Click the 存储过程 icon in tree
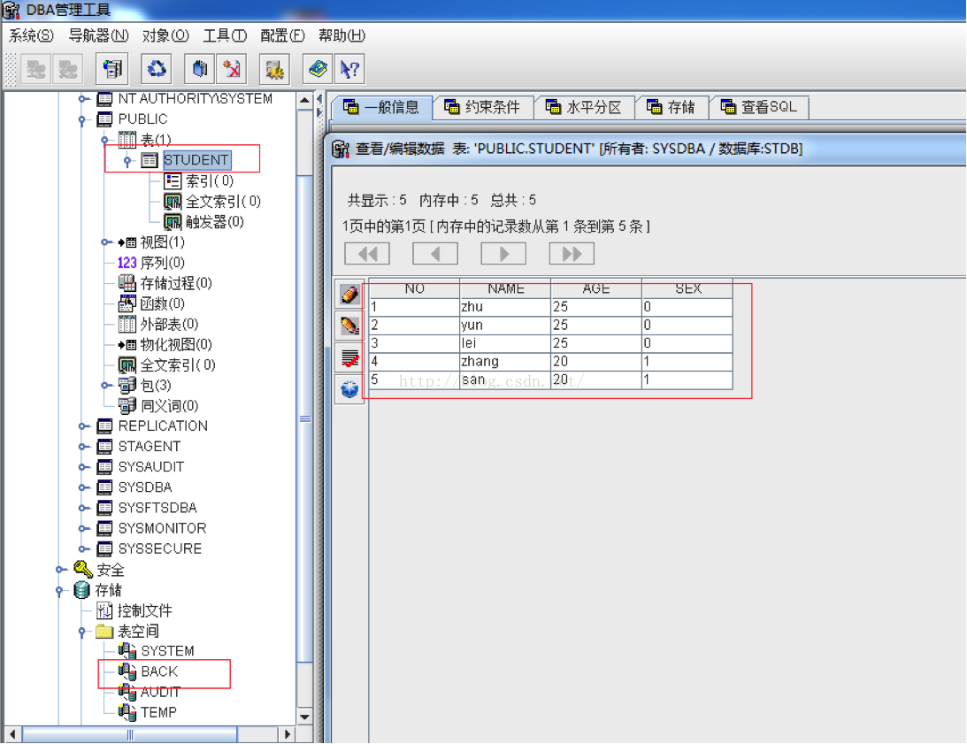Screen dimensions: 967x744 (127, 283)
